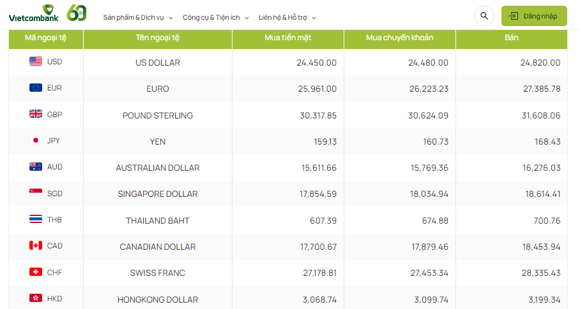This screenshot has width=580, height=309.
Task: Expand the Công cụ & Tiện ích dropdown
Action: click(215, 17)
